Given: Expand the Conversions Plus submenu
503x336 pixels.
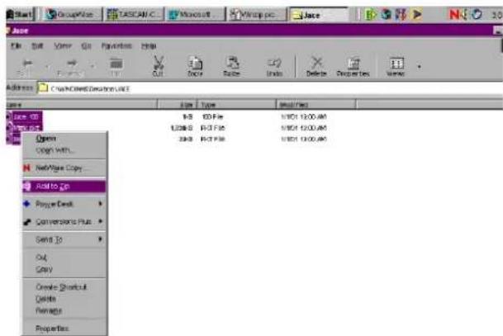Looking at the screenshot, I should [x=64, y=221].
